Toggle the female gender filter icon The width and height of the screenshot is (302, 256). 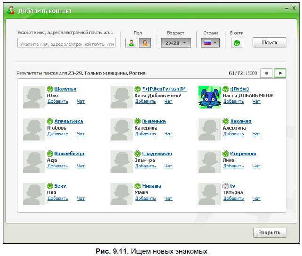click(145, 42)
